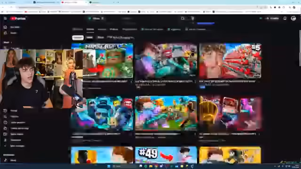Screen dimensions: 301x169
Task: Open Shorts from the left sidebar
Action: [10, 33]
